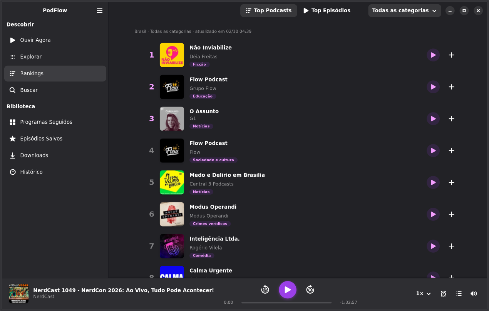Click the Ficção category tag
Image resolution: width=489 pixels, height=311 pixels.
(199, 65)
